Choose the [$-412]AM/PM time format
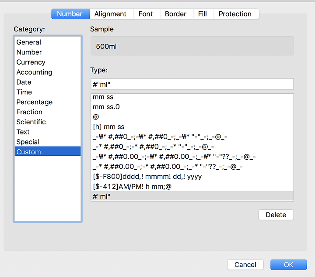315x277 pixels. [x=192, y=186]
